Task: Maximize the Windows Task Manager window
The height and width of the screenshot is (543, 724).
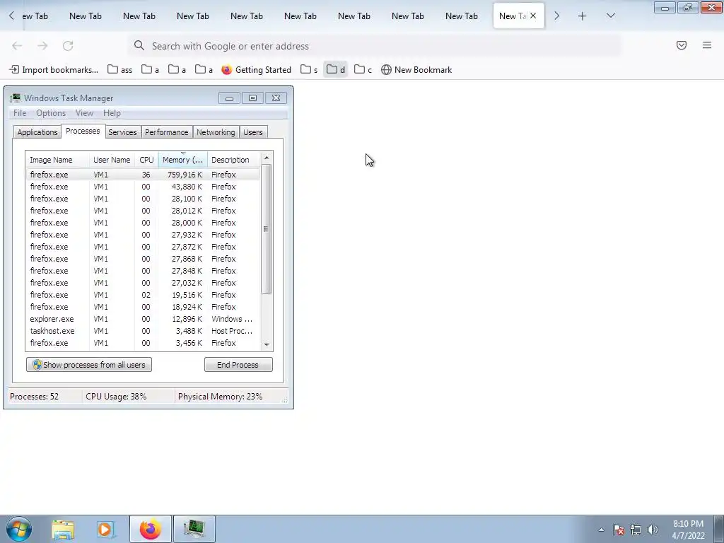Action: point(252,98)
